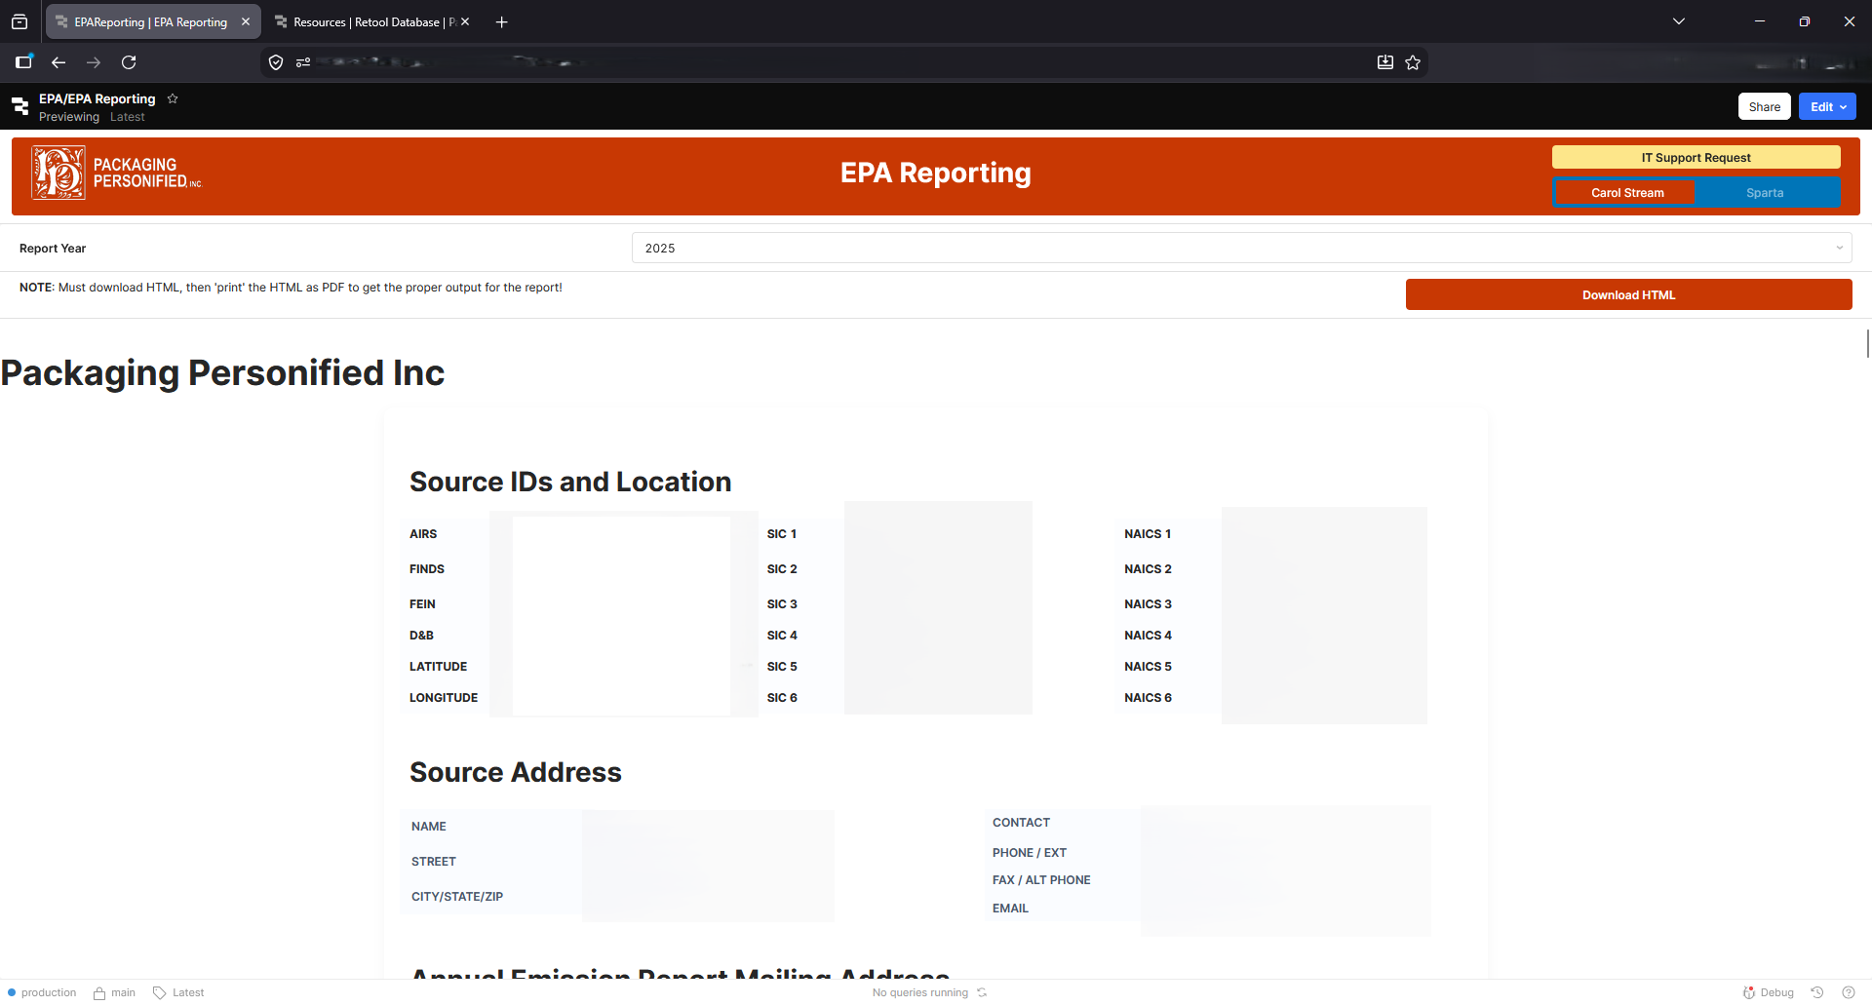This screenshot has height=1006, width=1872.
Task: Click the help question mark icon
Action: tap(1849, 992)
